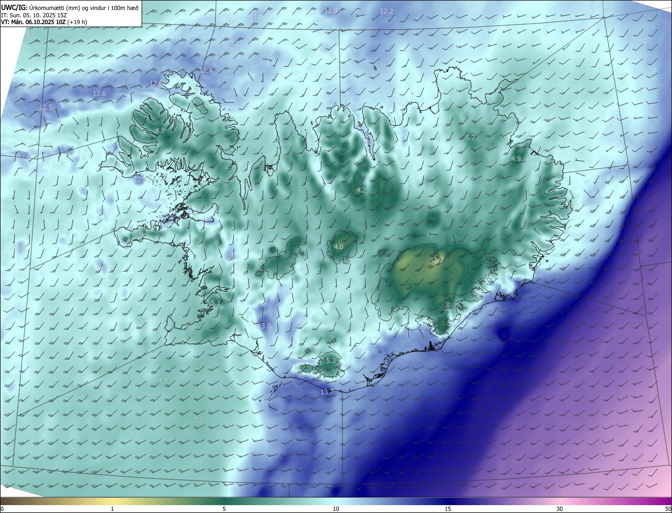Click the 13.0 value in southwest Iceland
Screen dimensions: 672x513
(x=264, y=326)
